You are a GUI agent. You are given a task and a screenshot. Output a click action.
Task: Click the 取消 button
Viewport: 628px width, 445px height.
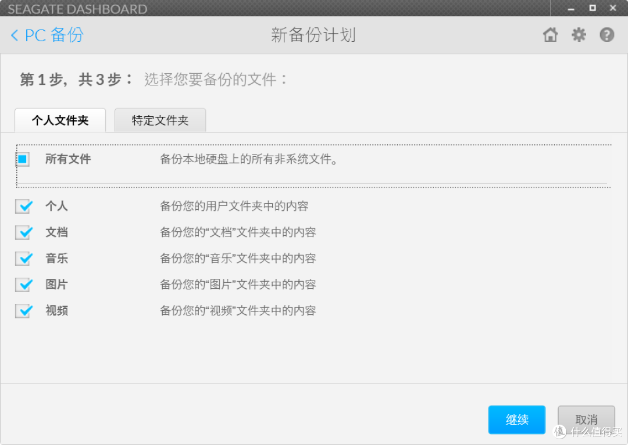point(586,420)
